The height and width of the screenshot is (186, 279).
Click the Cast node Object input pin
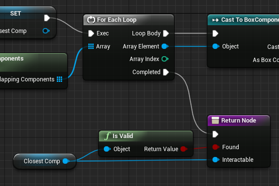216,46
